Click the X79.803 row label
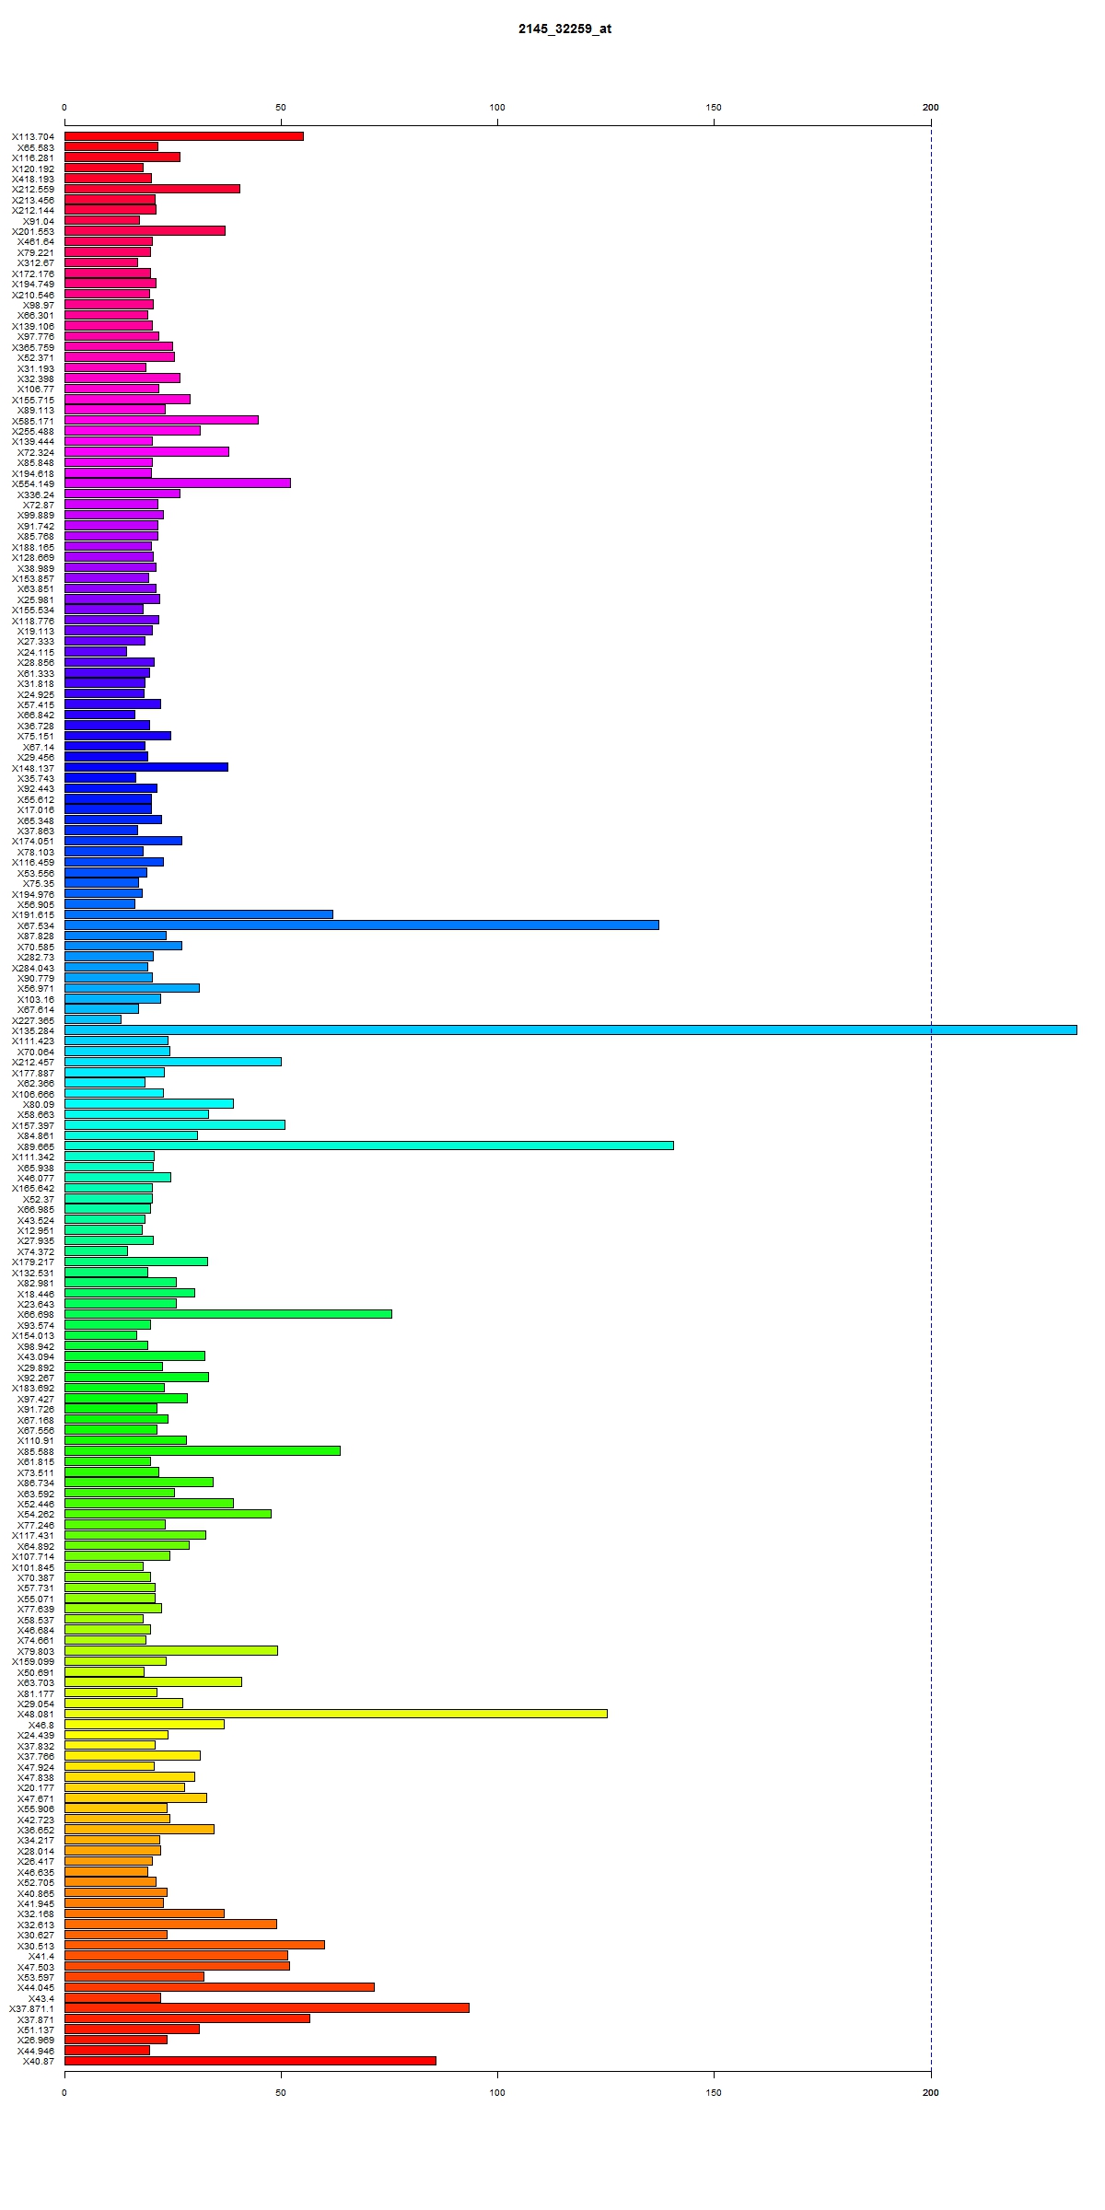Image resolution: width=1105 pixels, height=2210 pixels. [36, 1651]
